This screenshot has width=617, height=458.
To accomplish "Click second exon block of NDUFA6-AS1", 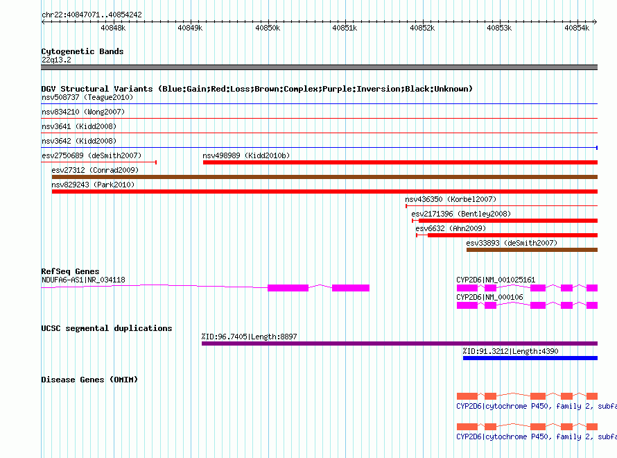I will pyautogui.click(x=351, y=288).
